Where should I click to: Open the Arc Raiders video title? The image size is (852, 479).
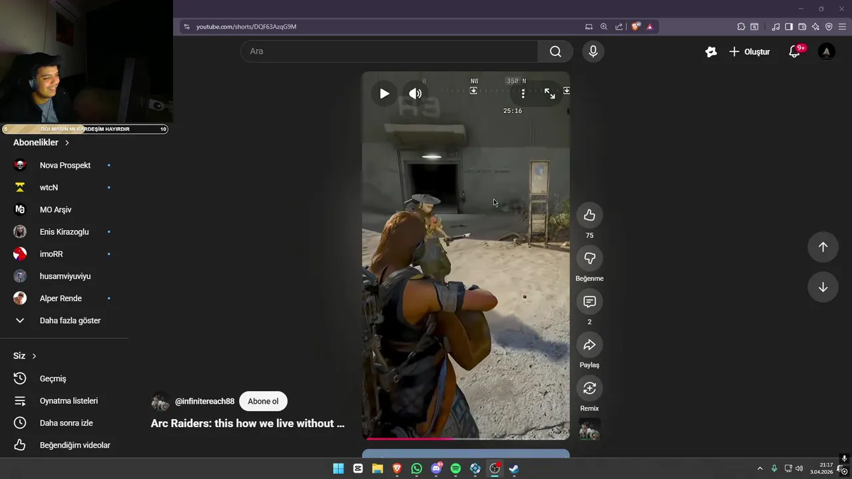click(248, 423)
